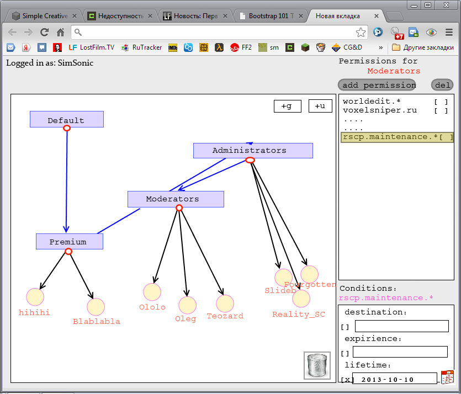461x394 pixels.
Task: Select the Reality_SC user node circle
Action: [301, 298]
